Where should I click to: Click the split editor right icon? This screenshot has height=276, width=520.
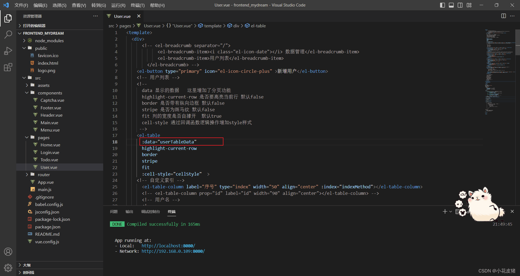[x=503, y=16]
